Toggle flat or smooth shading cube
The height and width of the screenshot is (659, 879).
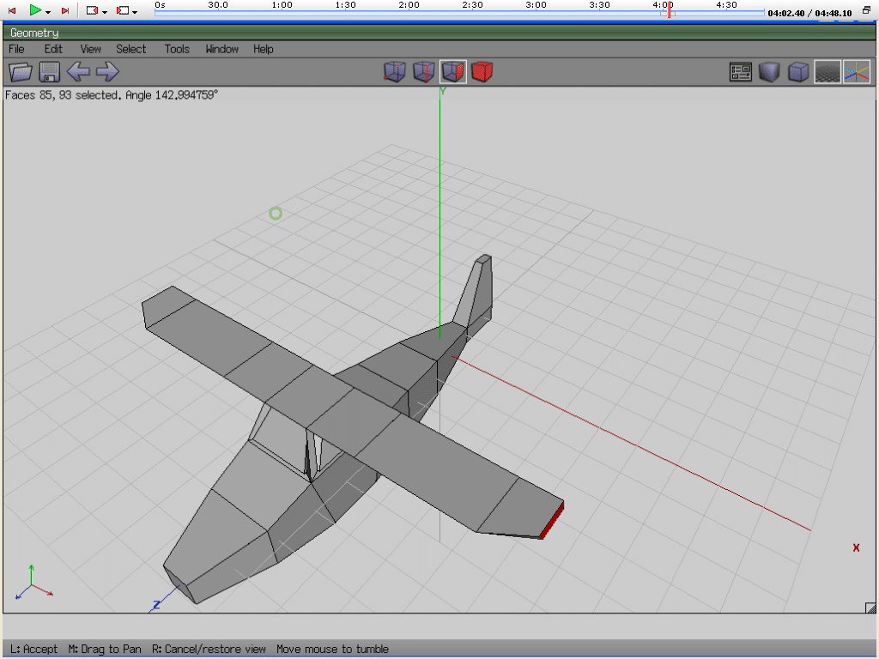point(769,72)
